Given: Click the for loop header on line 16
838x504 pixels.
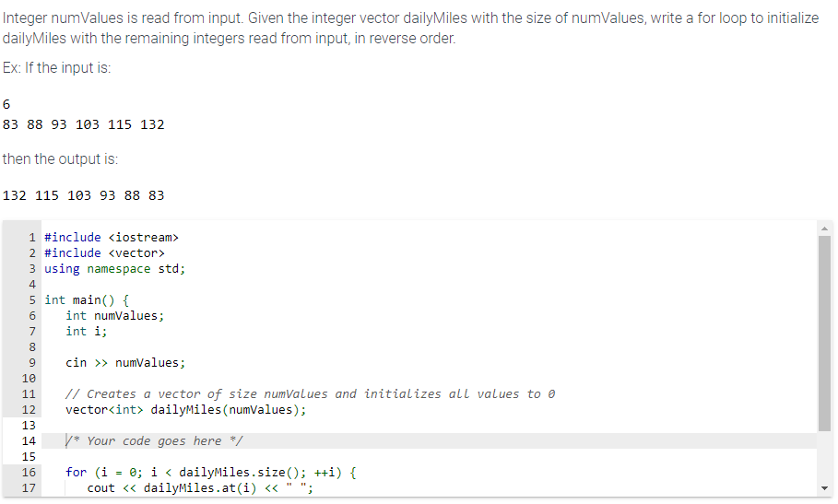Looking at the screenshot, I should [x=210, y=473].
